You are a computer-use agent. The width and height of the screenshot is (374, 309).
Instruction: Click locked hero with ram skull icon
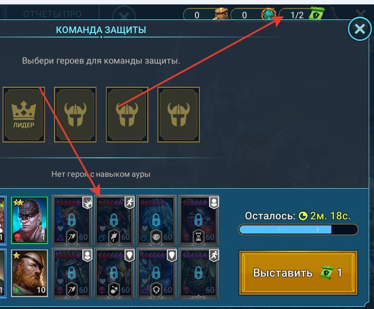tap(157, 273)
